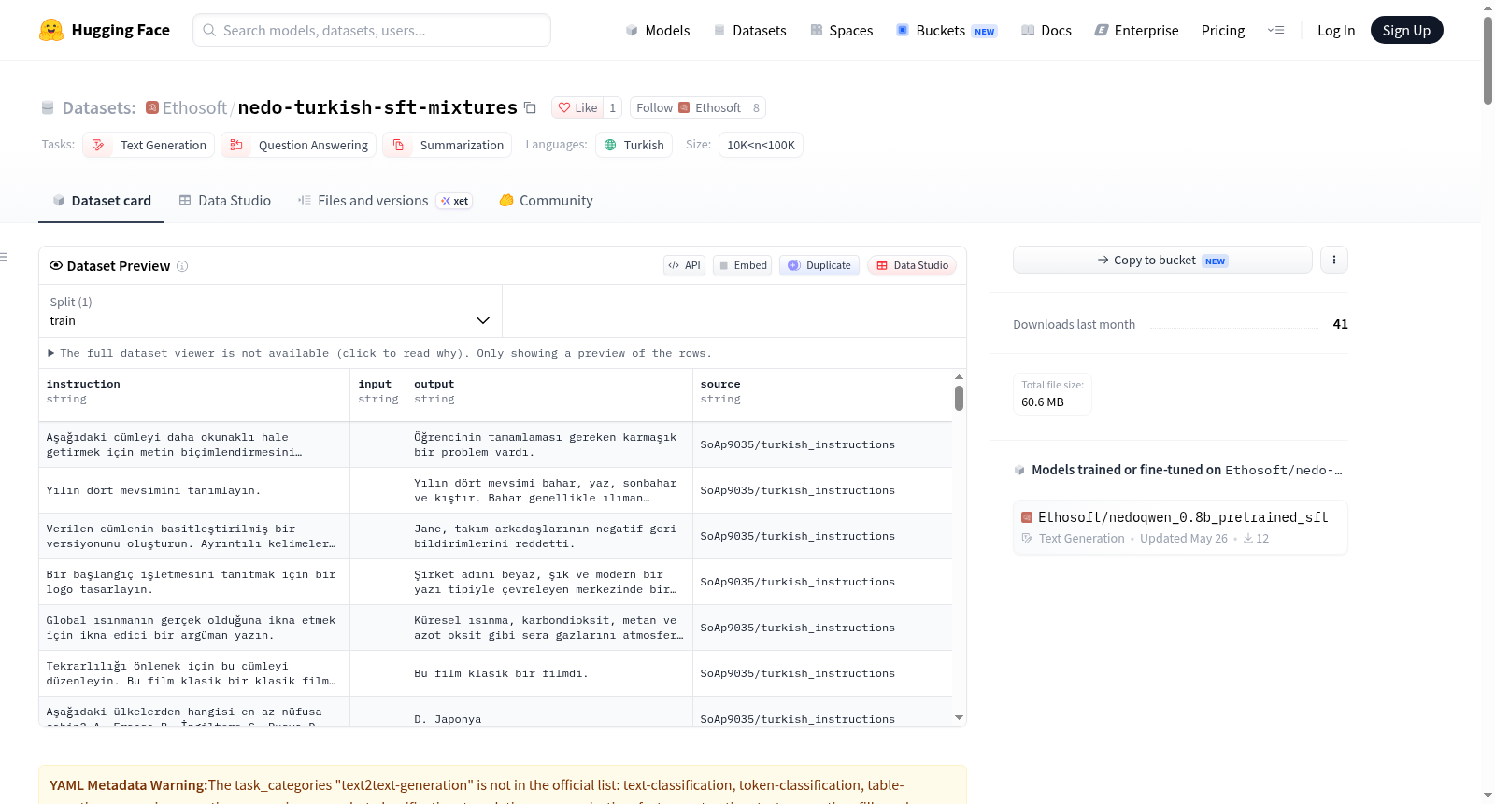Open Pricing in the top navigation

(x=1223, y=31)
